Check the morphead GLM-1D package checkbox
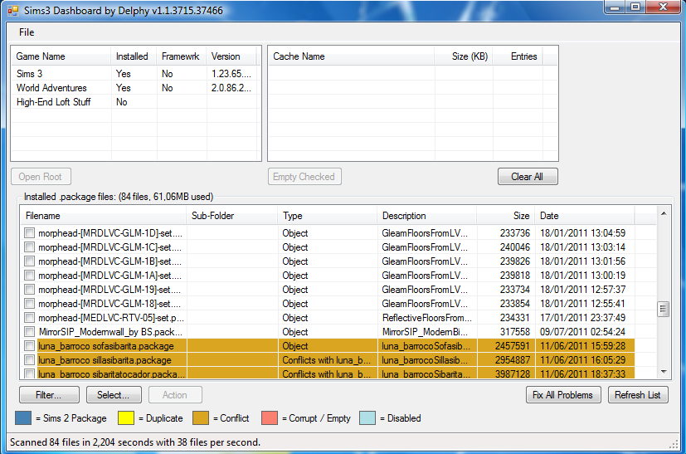Image resolution: width=686 pixels, height=454 pixels. (x=29, y=233)
